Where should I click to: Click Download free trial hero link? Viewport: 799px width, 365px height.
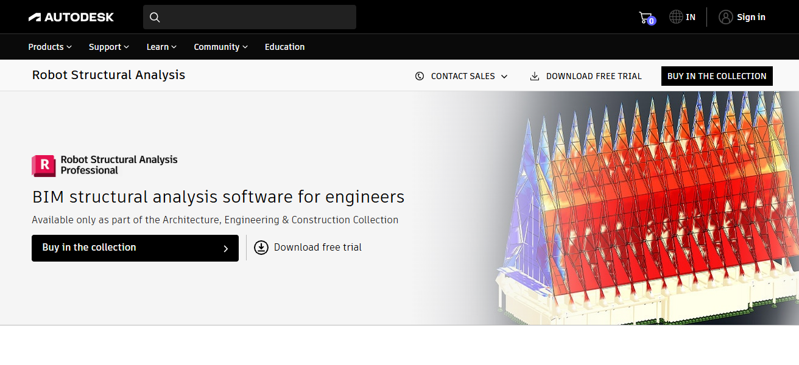pos(318,247)
